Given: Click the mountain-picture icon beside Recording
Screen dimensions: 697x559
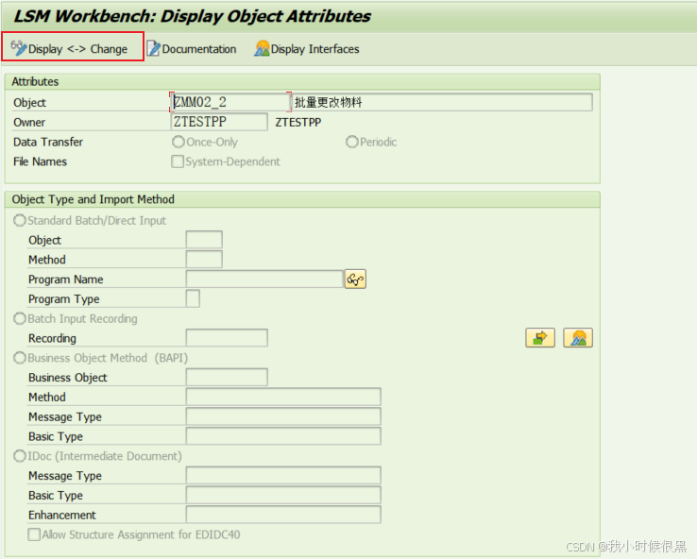Looking at the screenshot, I should 578,338.
